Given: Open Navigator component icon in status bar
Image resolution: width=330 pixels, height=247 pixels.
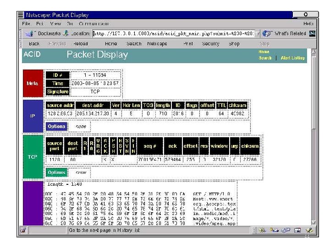Looking at the screenshot, I should point(262,231).
